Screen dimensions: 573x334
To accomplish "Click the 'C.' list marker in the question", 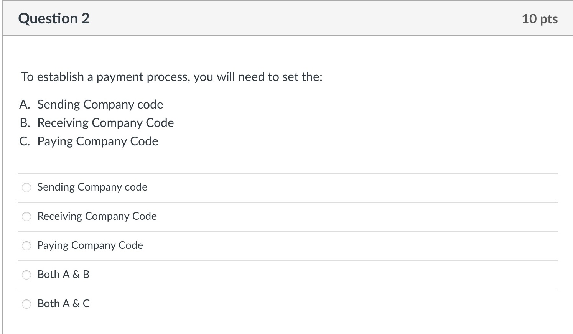I will tap(25, 141).
